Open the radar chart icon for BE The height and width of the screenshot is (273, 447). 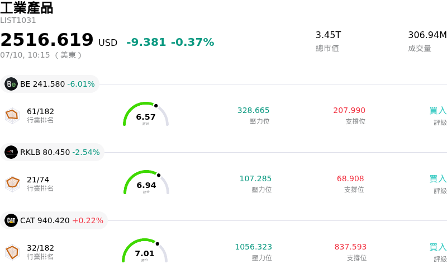coord(12,116)
